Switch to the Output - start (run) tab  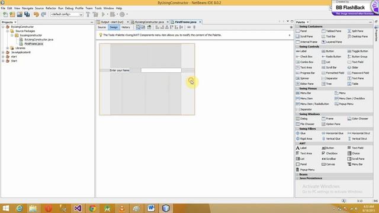112,22
